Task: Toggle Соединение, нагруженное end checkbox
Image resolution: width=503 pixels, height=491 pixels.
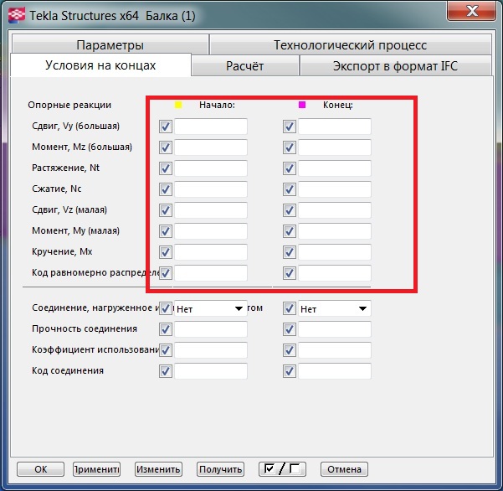Action: 290,308
